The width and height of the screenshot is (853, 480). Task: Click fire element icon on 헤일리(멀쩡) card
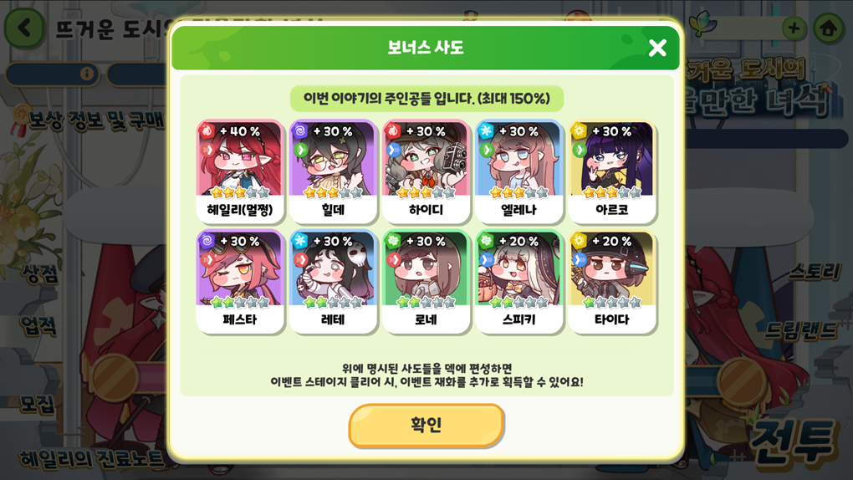coord(207,130)
